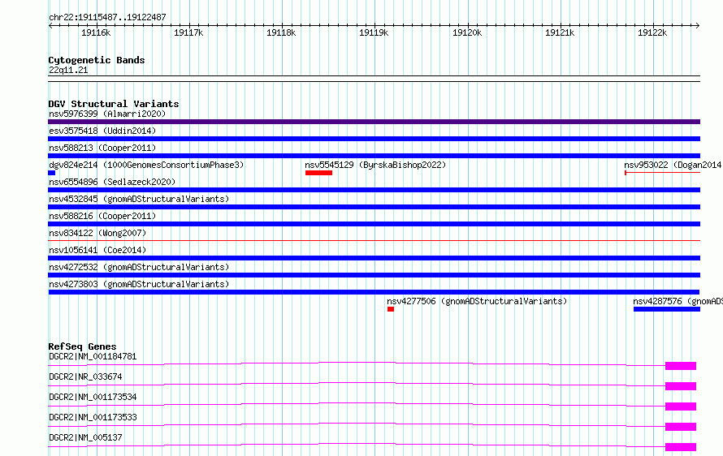
Task: Select the nsv1056141 (Coe2014) blue bar
Action: click(x=374, y=258)
